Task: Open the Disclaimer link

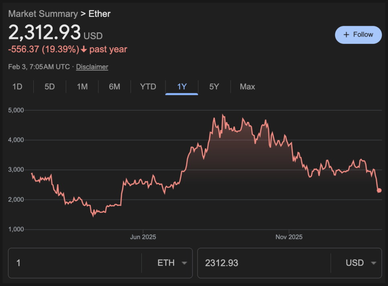Action: coord(92,67)
